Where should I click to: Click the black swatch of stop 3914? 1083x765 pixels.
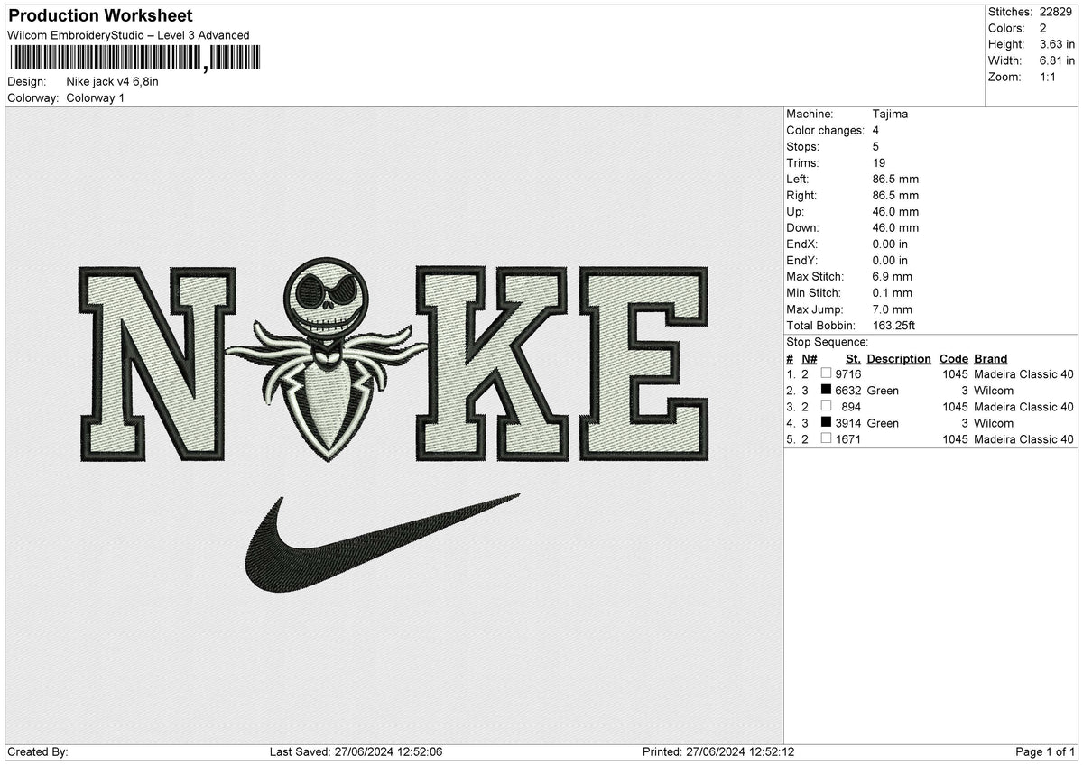click(x=826, y=423)
